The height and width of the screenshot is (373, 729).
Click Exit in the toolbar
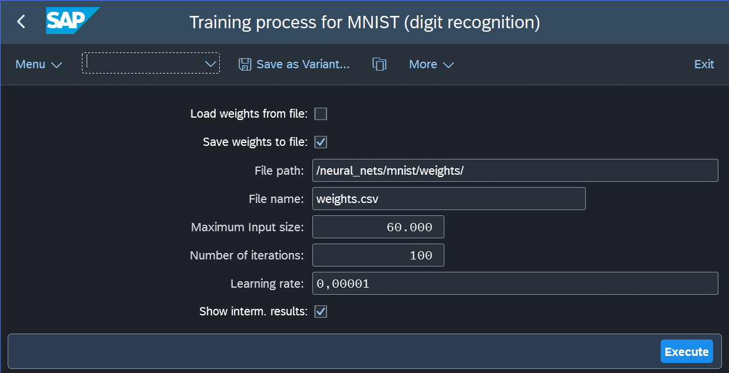[x=704, y=64]
